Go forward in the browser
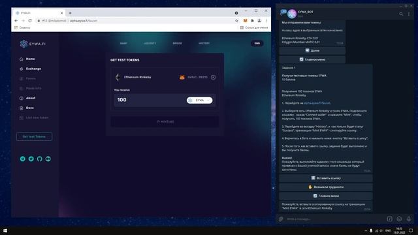The image size is (418, 235). [23, 20]
